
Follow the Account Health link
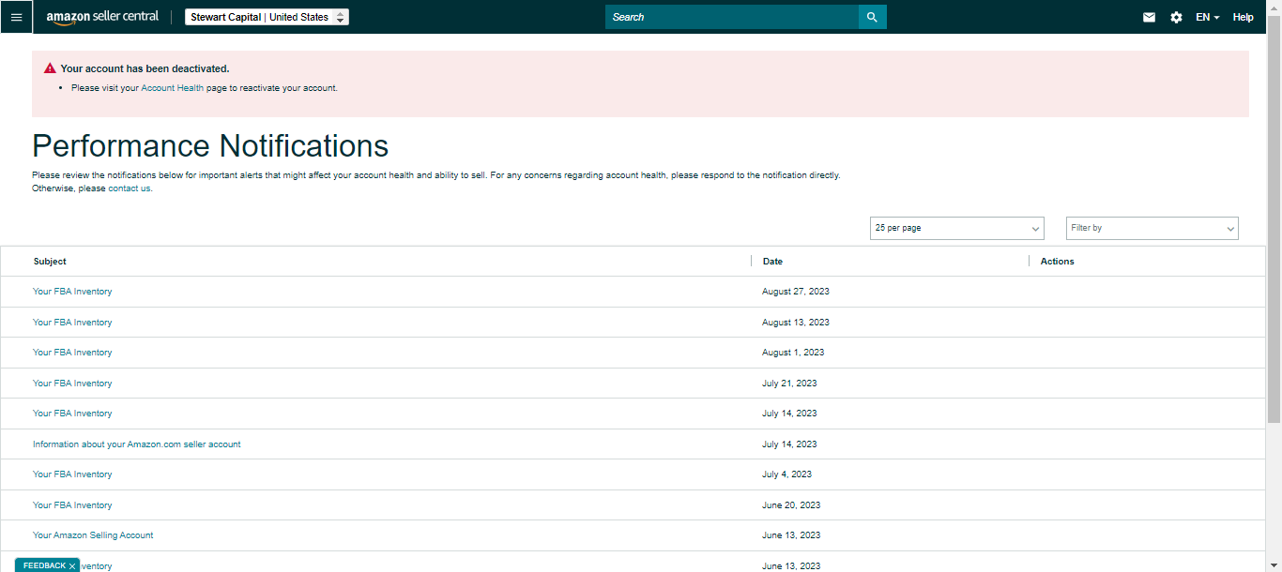(172, 88)
